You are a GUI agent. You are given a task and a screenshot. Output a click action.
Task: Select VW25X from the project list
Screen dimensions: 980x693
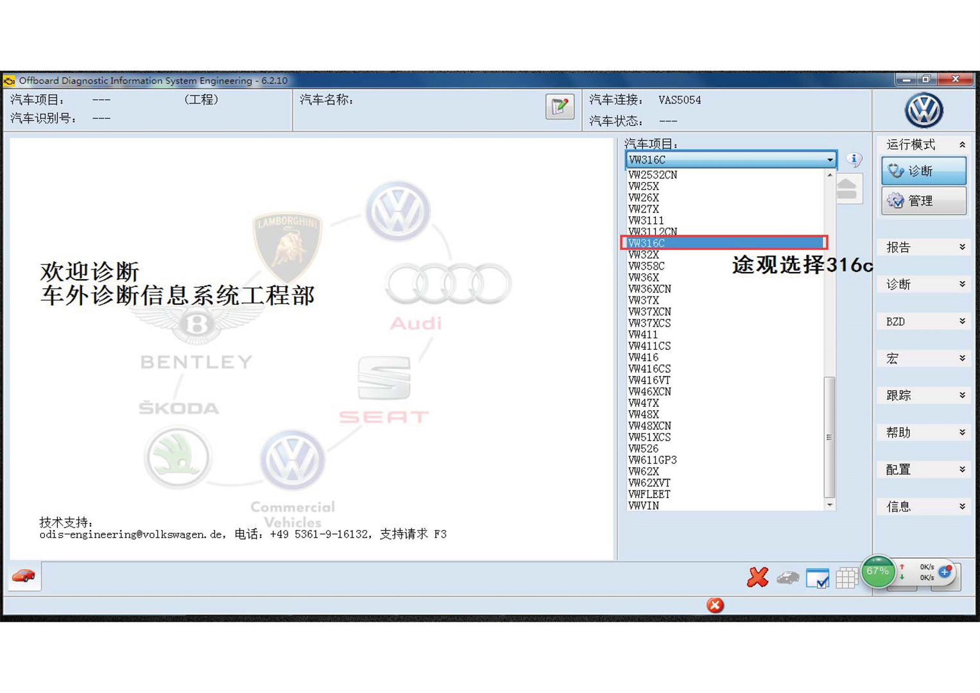click(725, 186)
